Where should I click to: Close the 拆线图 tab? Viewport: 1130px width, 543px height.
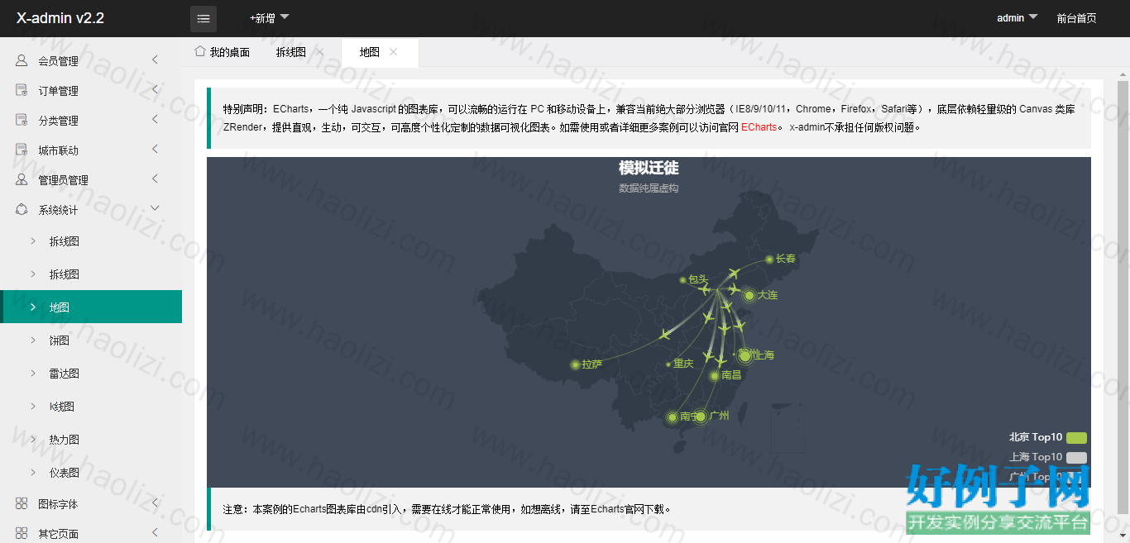pyautogui.click(x=320, y=52)
